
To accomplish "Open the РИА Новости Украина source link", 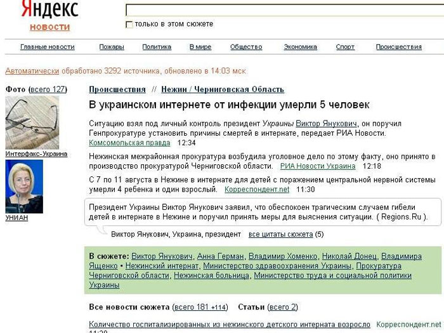I will (x=318, y=166).
